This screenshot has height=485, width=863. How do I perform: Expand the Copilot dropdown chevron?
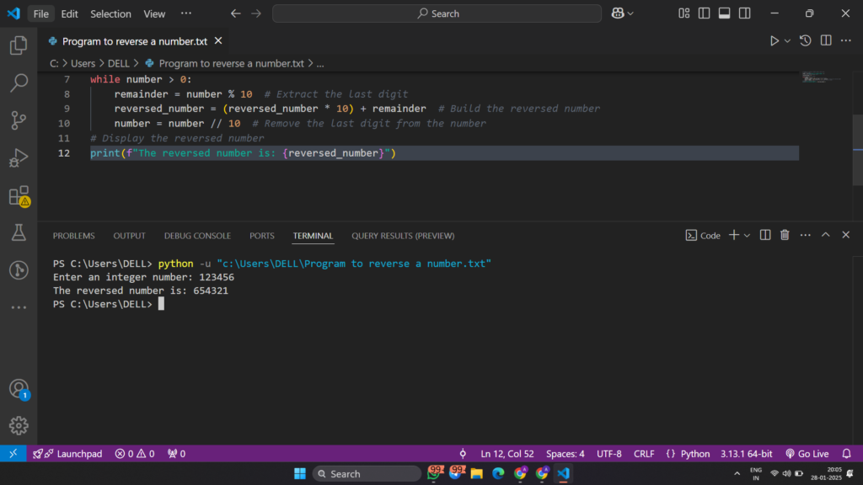tap(630, 13)
